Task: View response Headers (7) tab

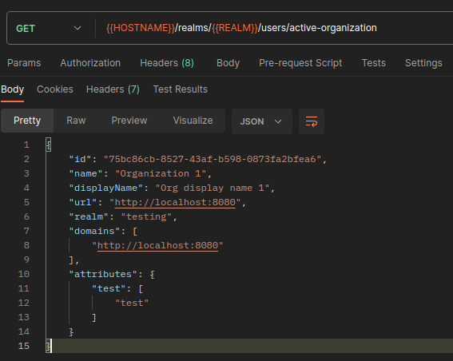Action: point(113,89)
